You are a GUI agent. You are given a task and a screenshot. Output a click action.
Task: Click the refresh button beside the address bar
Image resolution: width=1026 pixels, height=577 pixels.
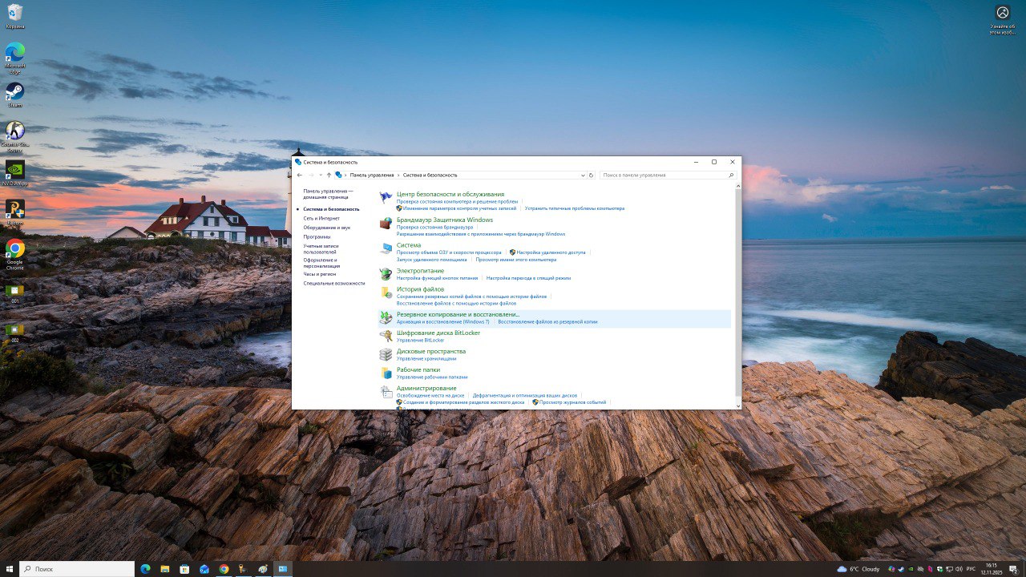(x=592, y=175)
